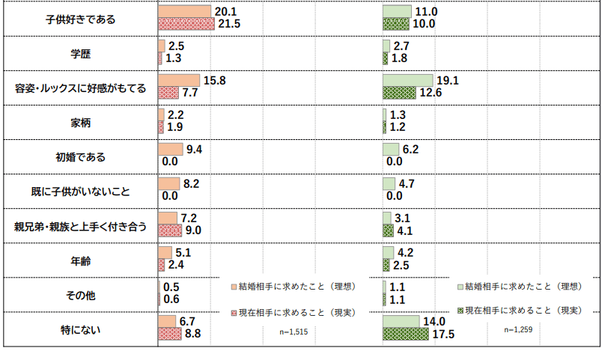602x351 pixels.
Task: Click the その他 category label
Action: click(80, 295)
